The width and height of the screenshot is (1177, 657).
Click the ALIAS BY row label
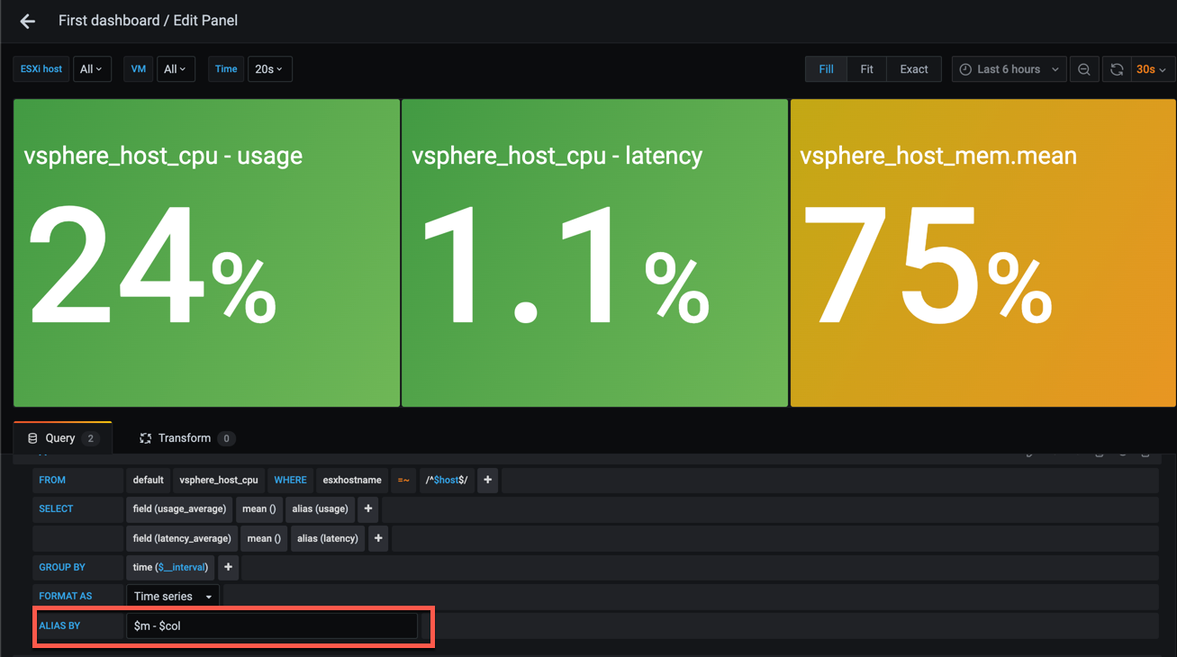(x=78, y=626)
